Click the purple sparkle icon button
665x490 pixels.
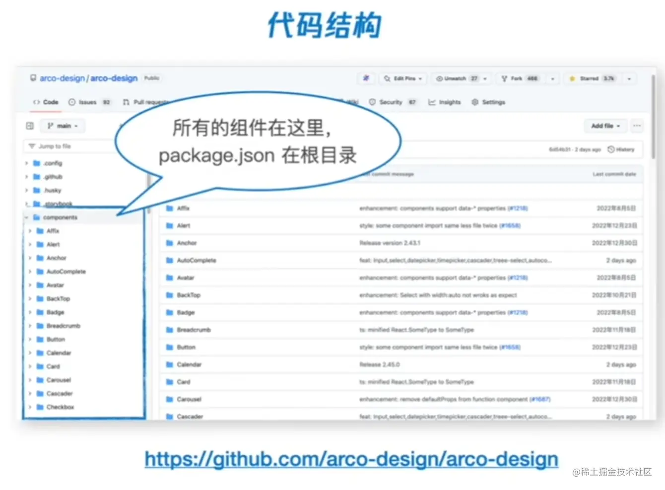tap(366, 78)
